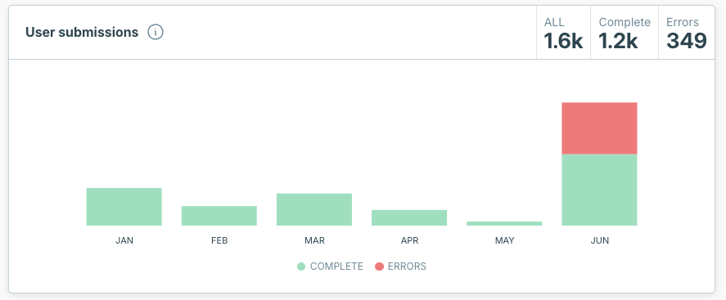
Task: Select the Complete 1.2k stat tab
Action: click(x=625, y=33)
